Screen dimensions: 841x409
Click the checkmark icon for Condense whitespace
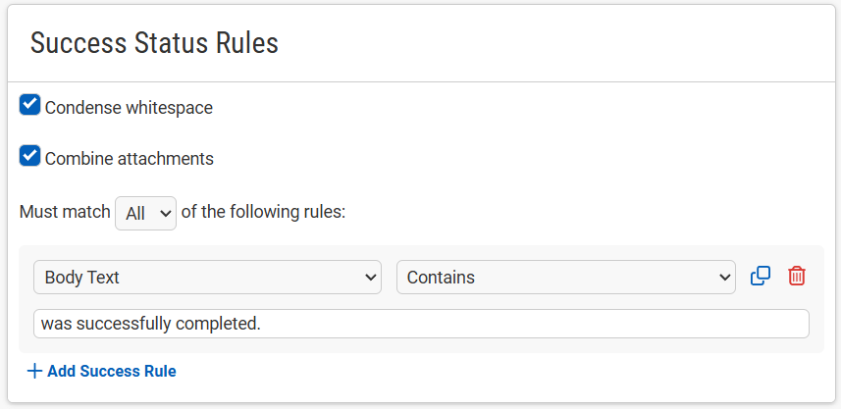coord(30,105)
